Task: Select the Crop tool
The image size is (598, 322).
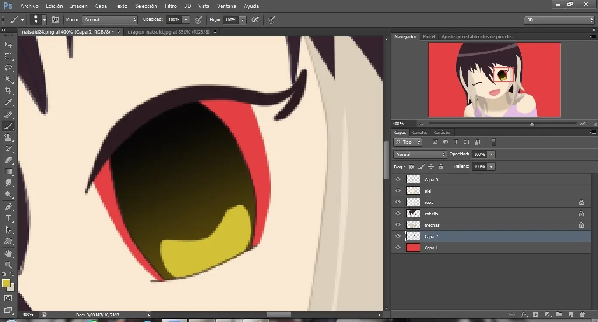Action: (8, 91)
